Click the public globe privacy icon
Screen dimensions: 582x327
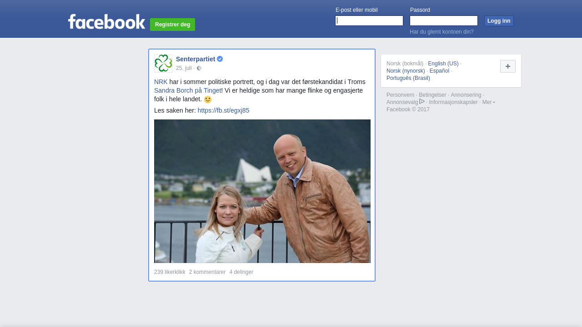[x=199, y=68]
